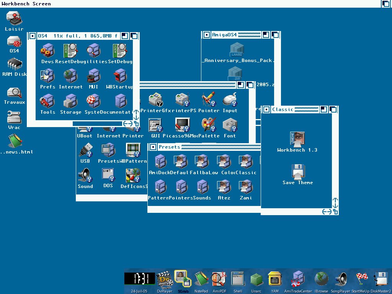
Task: Open the GUI preferences icon
Action: click(155, 125)
